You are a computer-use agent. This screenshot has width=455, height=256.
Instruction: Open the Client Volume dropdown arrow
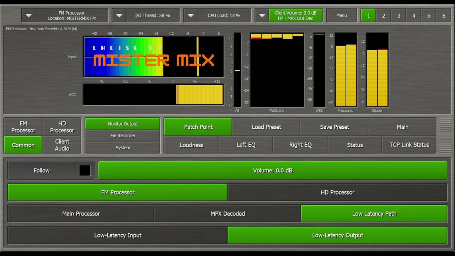[x=262, y=16]
